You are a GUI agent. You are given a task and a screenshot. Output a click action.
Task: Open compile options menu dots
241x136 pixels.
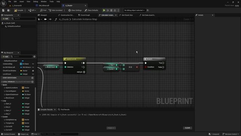[x=25, y=10]
